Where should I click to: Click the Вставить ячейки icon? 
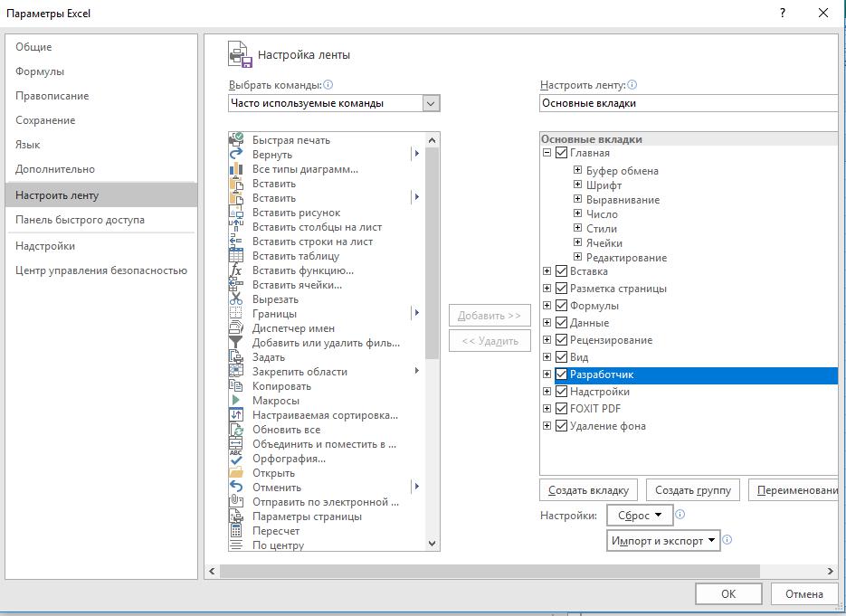236,285
